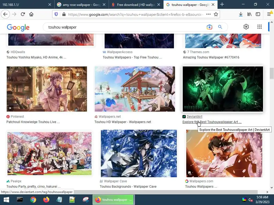Open the Library bookshelf icon
The image size is (274, 205).
[x=249, y=14]
